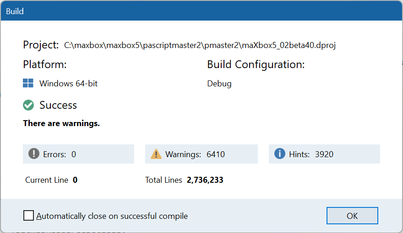Toggle the auto-close on successful compile checkbox
The width and height of the screenshot is (403, 233).
pos(28,216)
